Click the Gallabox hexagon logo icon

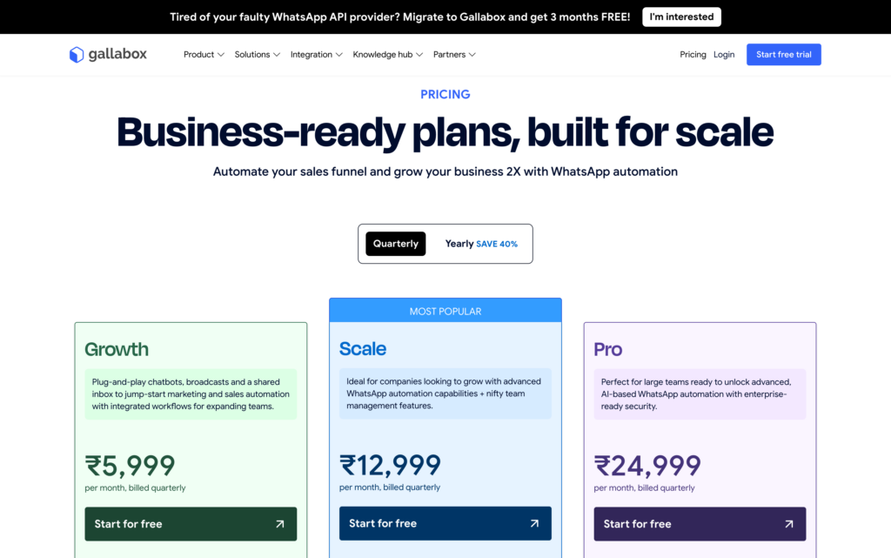[75, 54]
